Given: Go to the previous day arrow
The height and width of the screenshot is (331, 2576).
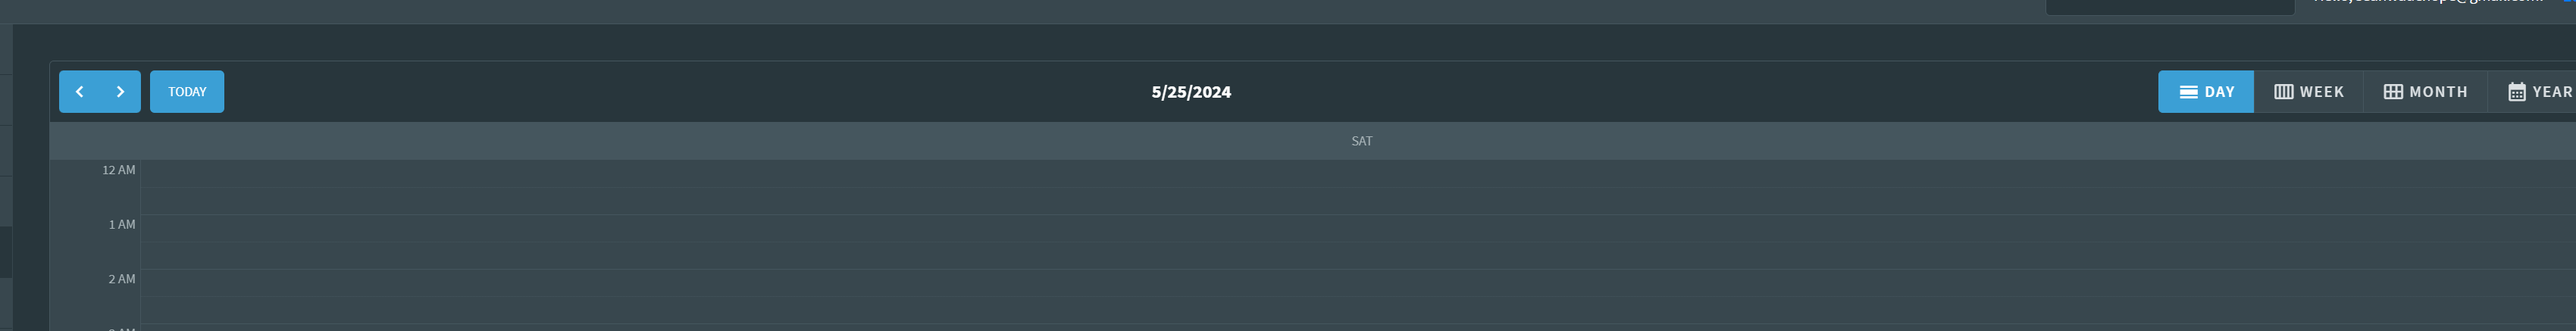Looking at the screenshot, I should tap(80, 92).
